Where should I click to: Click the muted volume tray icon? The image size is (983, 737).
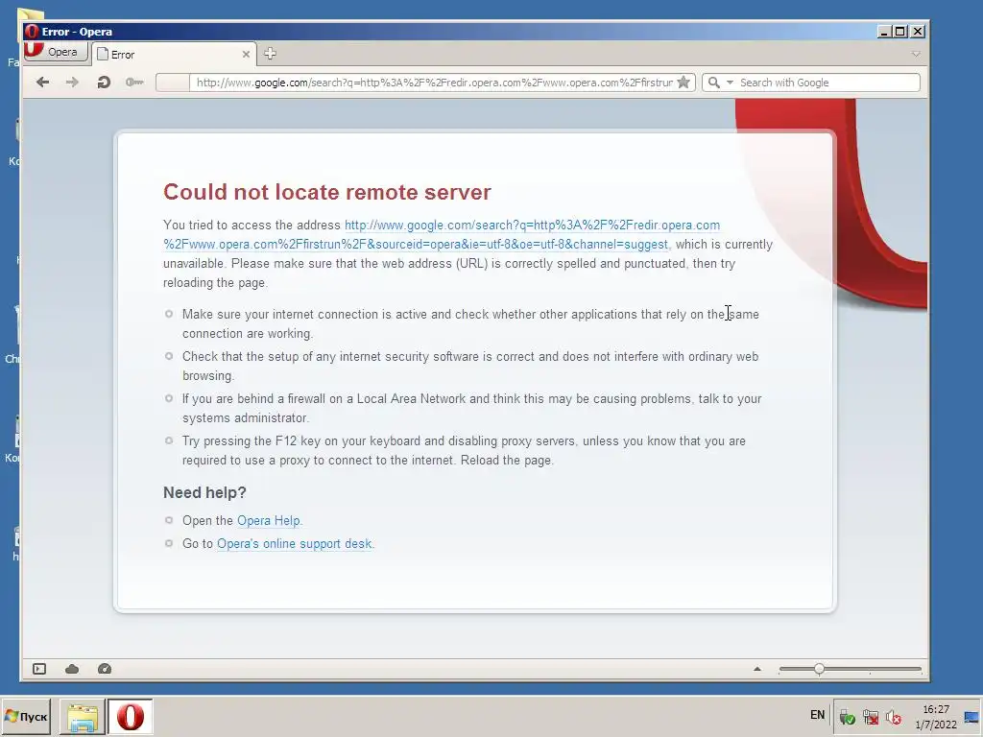click(894, 716)
